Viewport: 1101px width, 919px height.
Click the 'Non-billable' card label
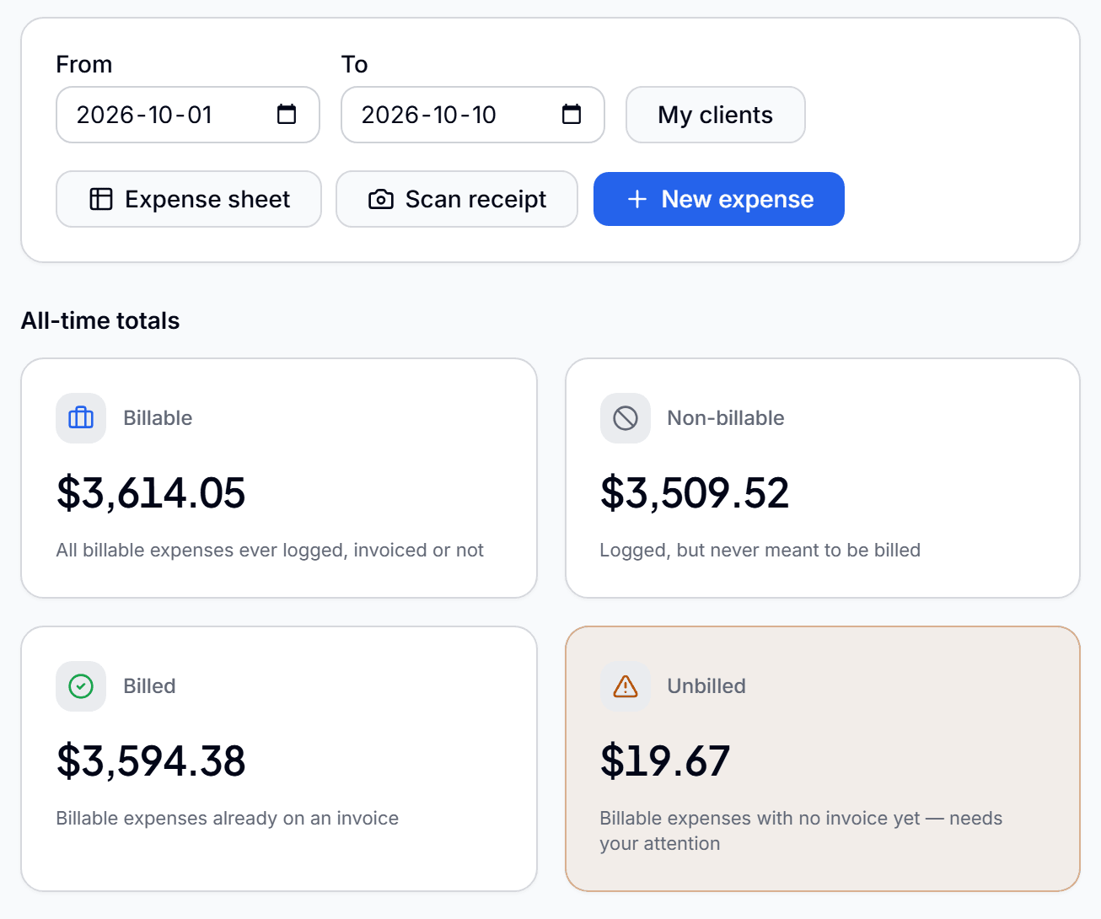tap(726, 418)
